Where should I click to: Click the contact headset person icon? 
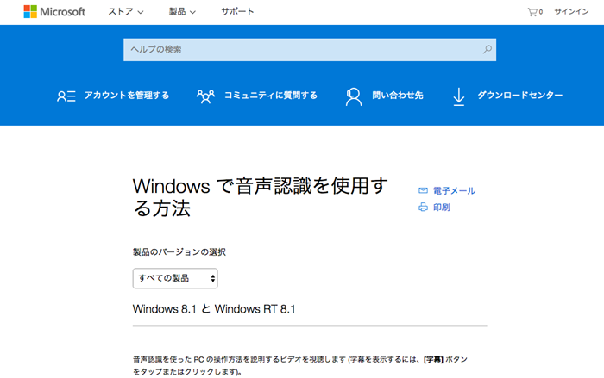(x=353, y=96)
